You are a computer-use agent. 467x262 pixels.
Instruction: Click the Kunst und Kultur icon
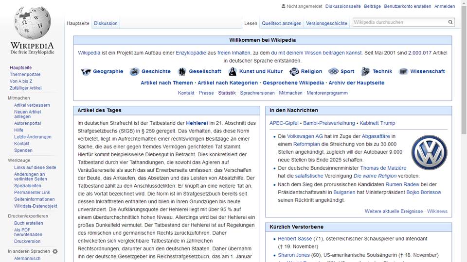[x=233, y=72]
